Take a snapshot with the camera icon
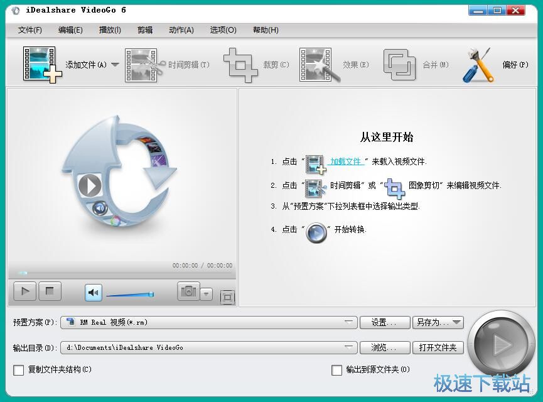The image size is (543, 402). (x=188, y=291)
